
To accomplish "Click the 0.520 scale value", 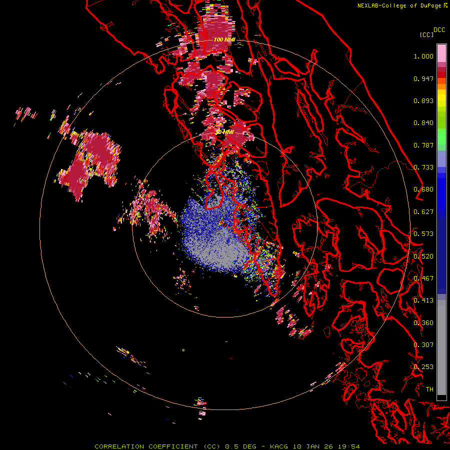I will tap(423, 256).
